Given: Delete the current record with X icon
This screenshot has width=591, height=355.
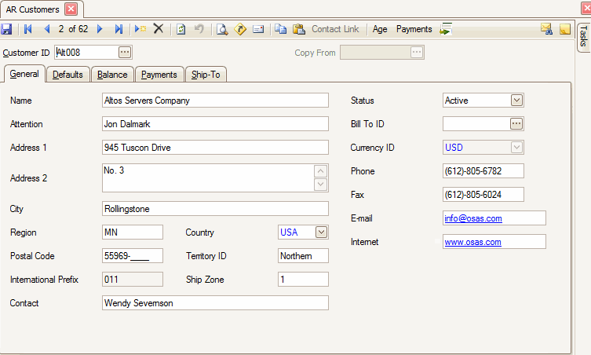Looking at the screenshot, I should point(159,29).
